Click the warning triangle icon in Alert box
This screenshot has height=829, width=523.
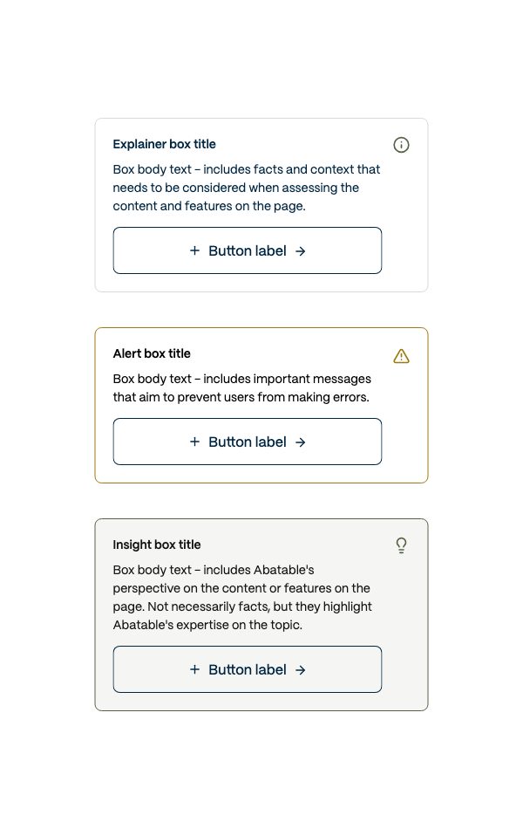tap(401, 356)
